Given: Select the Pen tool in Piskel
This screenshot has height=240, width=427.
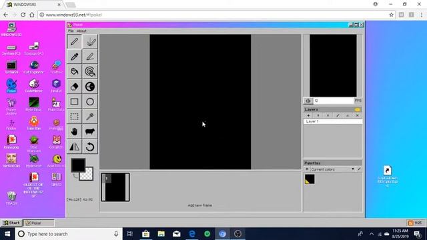Looking at the screenshot, I should click(x=74, y=42).
